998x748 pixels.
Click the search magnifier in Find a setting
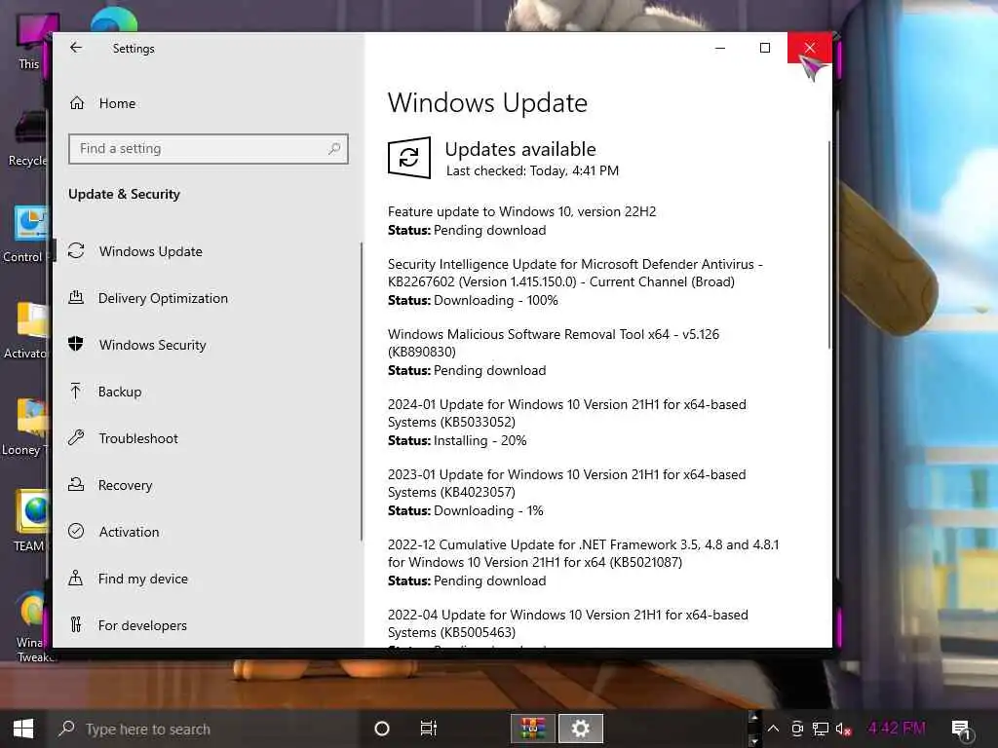click(334, 149)
